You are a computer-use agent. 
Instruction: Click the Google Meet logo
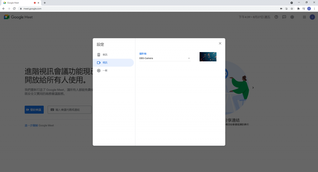point(18,17)
